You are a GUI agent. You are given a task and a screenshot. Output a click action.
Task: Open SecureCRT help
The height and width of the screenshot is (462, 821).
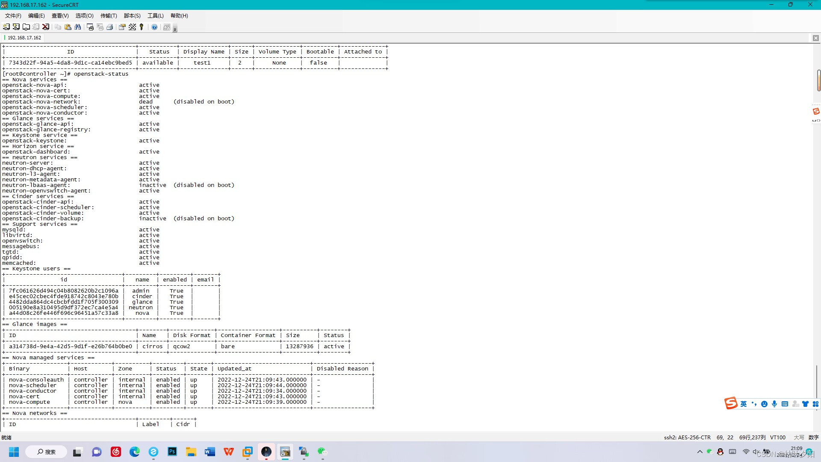point(155,27)
